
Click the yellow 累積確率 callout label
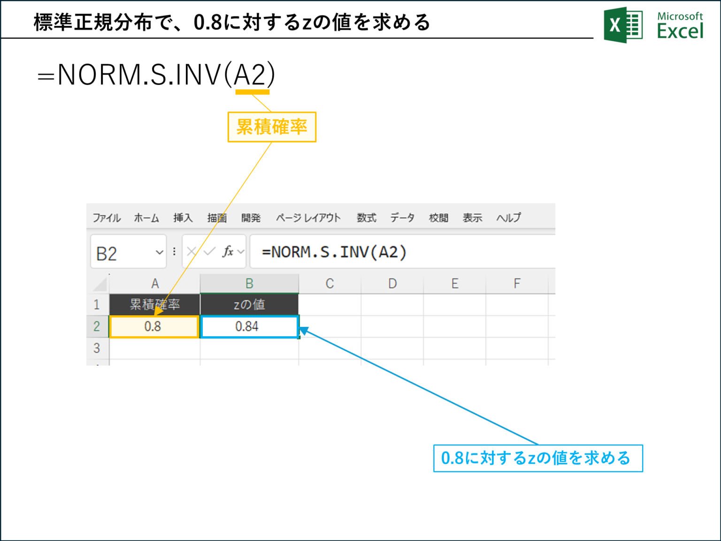(272, 126)
